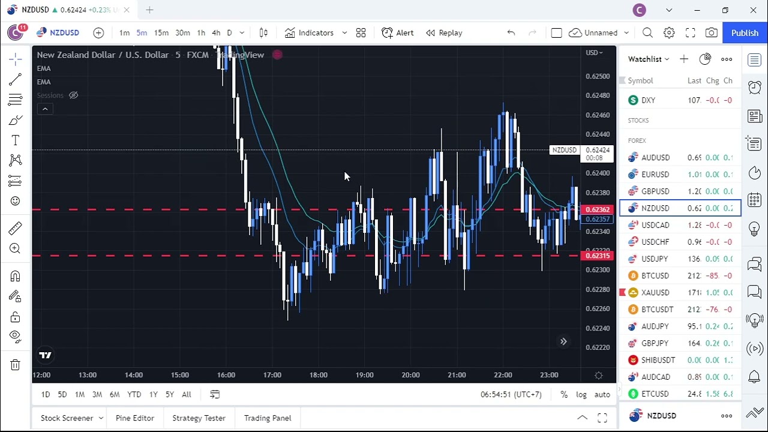Viewport: 768px width, 432px height.
Task: Open the layout setup square icon
Action: (x=556, y=33)
